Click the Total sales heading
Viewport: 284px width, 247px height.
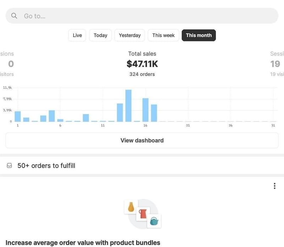coord(142,54)
